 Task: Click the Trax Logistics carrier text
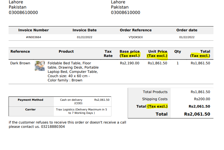pyautogui.click(x=82, y=111)
